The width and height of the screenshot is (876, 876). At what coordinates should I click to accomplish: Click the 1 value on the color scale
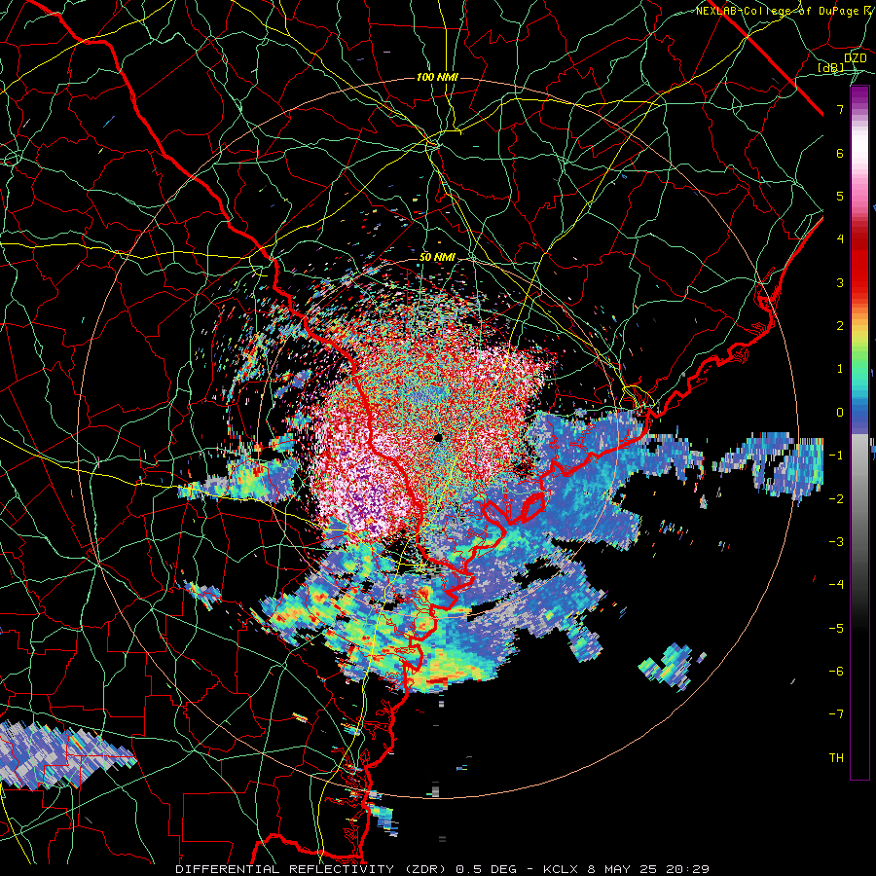coord(840,369)
